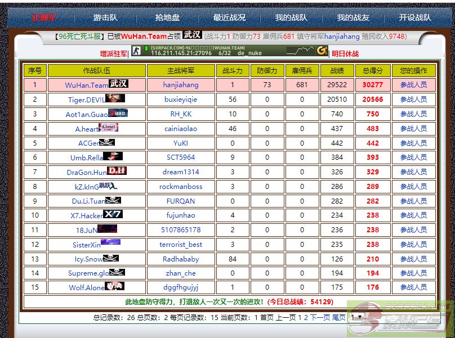Click the A.heart team badge
Viewport: 455px width, 338px height.
[x=108, y=128]
